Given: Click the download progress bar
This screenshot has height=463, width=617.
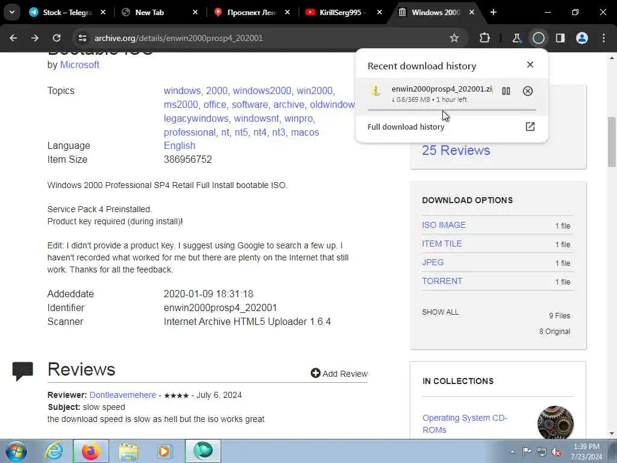Looking at the screenshot, I should pos(452,110).
